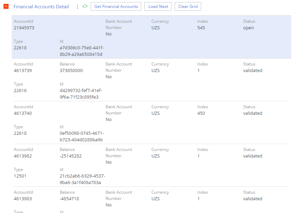Select Type value 12501
The image size is (297, 213).
[20, 176]
